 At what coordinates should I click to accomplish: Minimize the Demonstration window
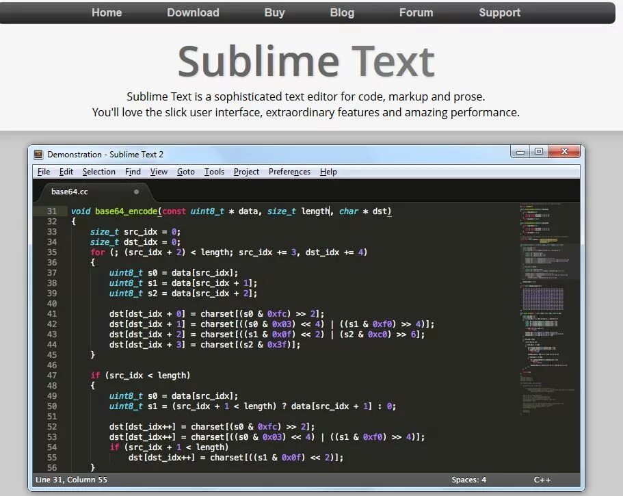click(520, 152)
